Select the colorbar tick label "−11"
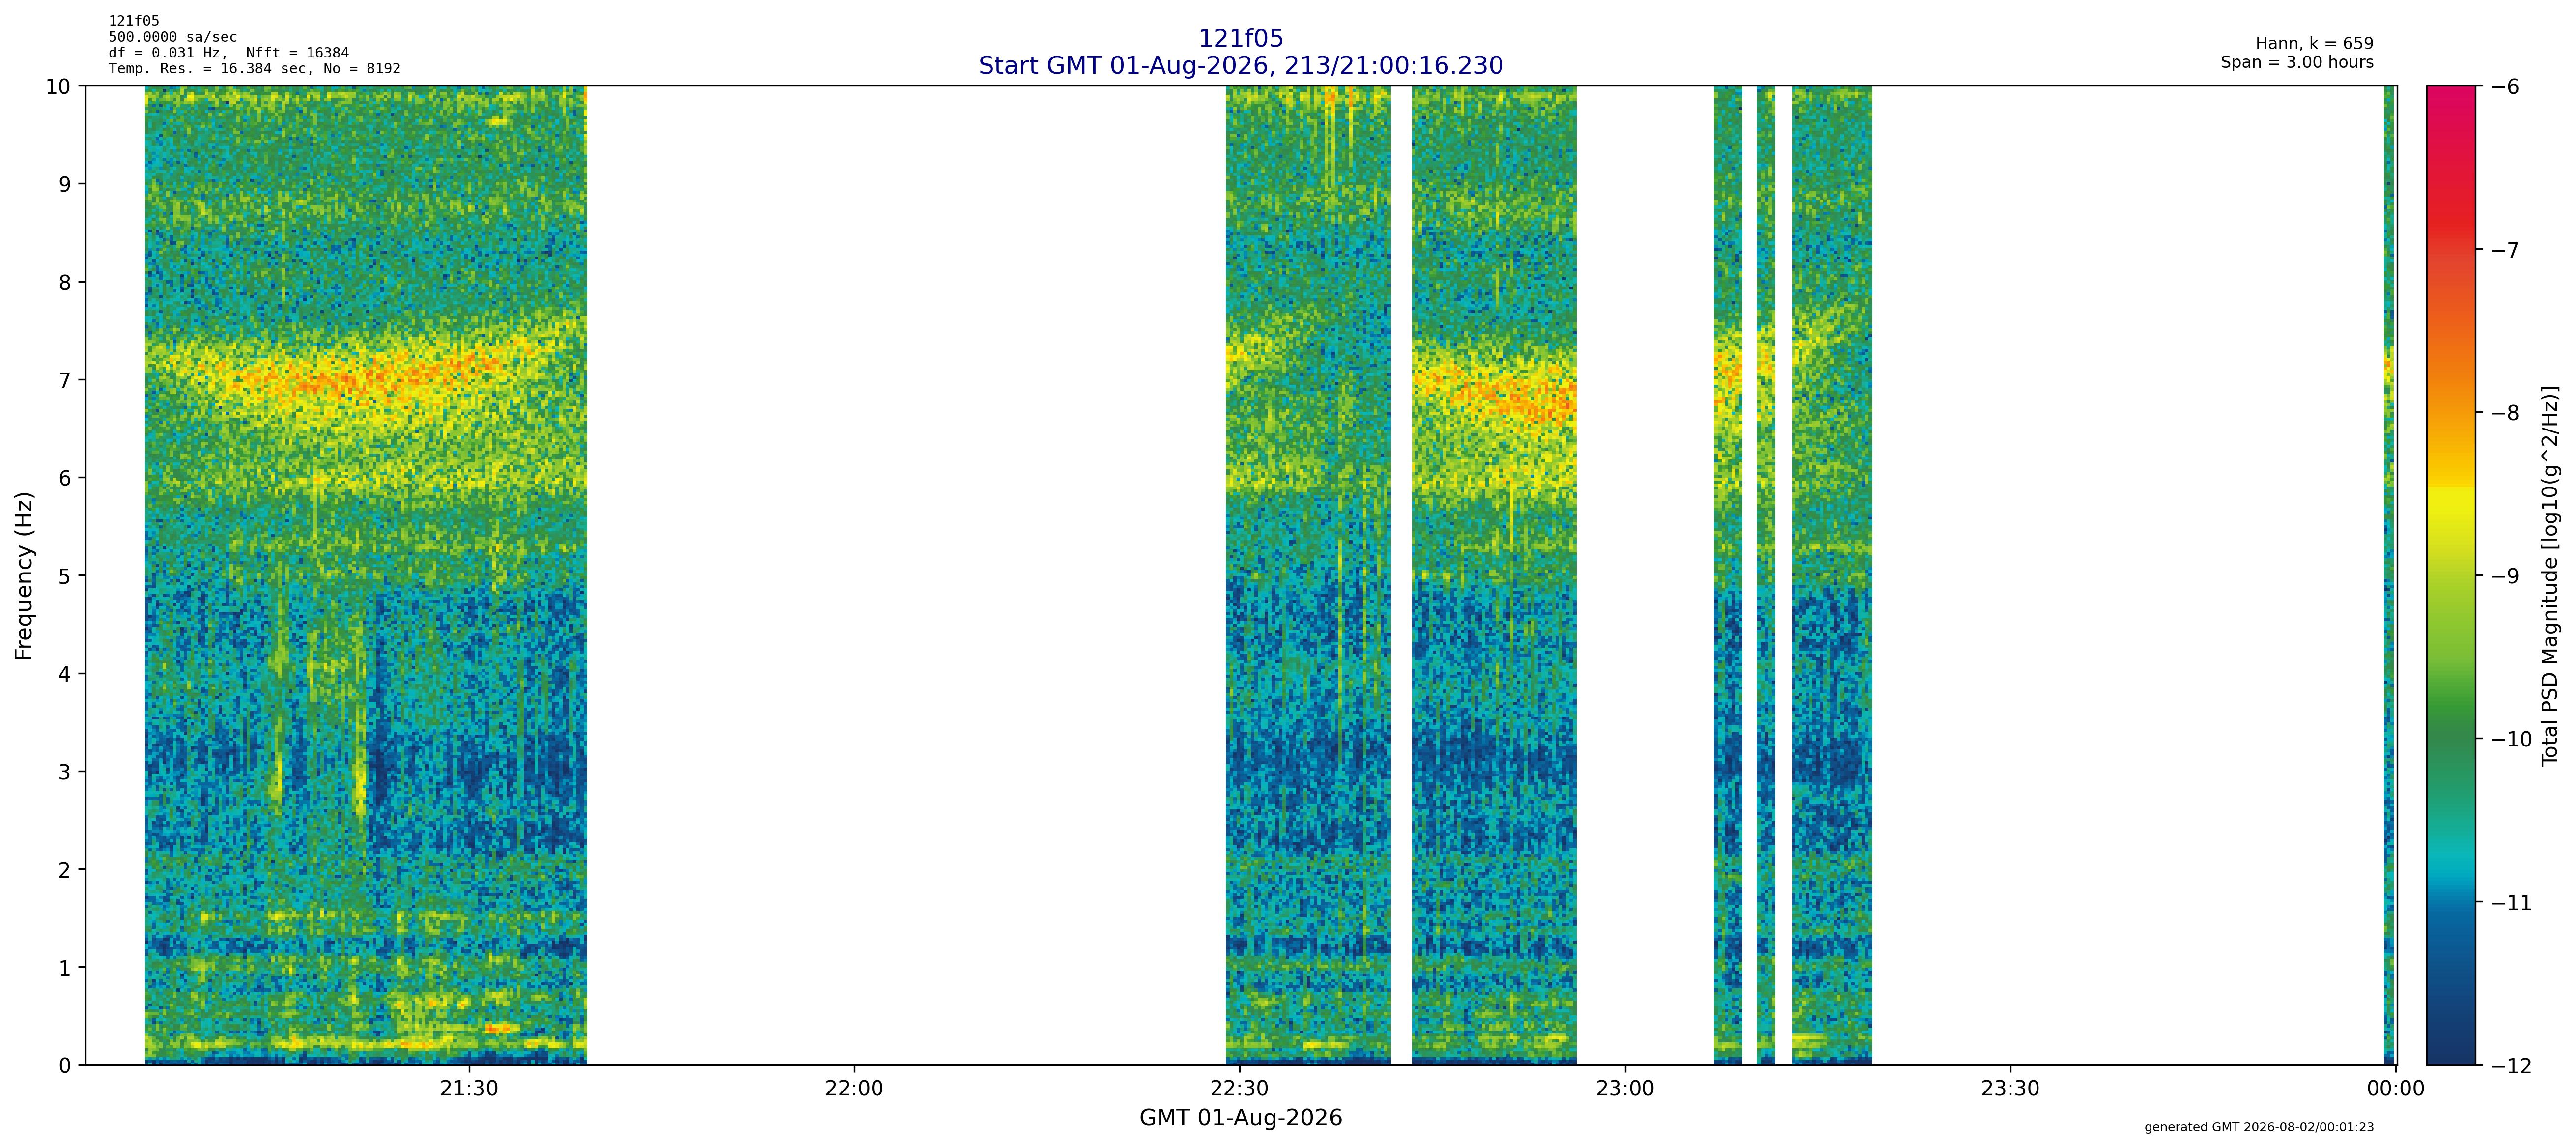 point(2510,903)
